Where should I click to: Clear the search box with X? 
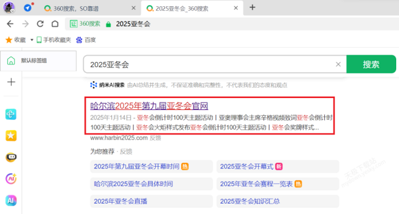click(338, 64)
